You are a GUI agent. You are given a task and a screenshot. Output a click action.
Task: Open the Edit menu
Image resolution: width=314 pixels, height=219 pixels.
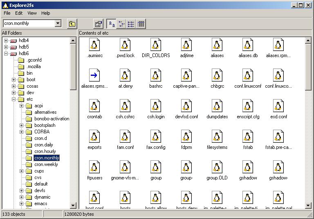[19, 13]
